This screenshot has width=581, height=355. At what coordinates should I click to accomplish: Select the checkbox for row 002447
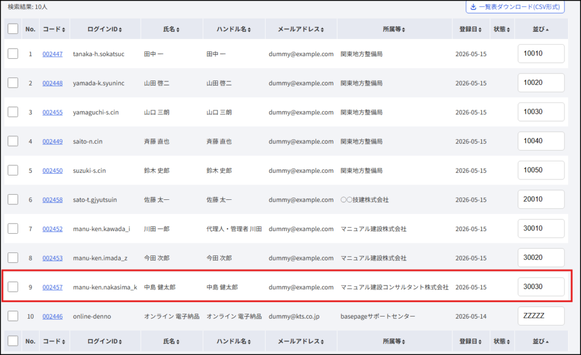pos(13,54)
